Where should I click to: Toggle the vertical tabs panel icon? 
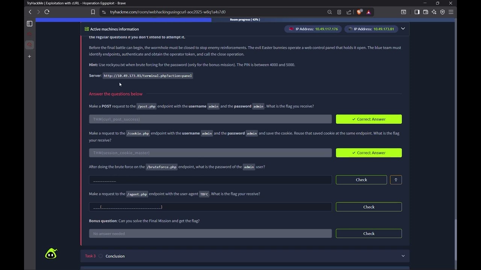pyautogui.click(x=30, y=24)
